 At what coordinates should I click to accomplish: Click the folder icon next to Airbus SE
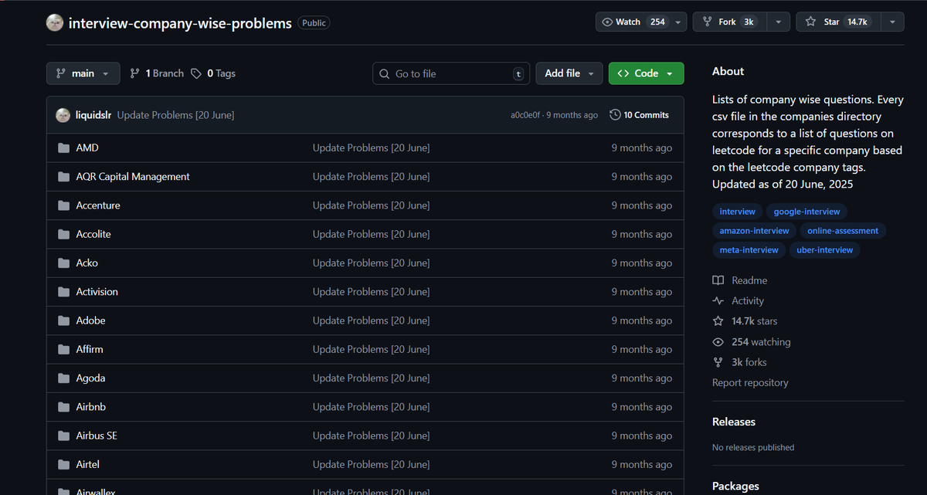coord(64,436)
